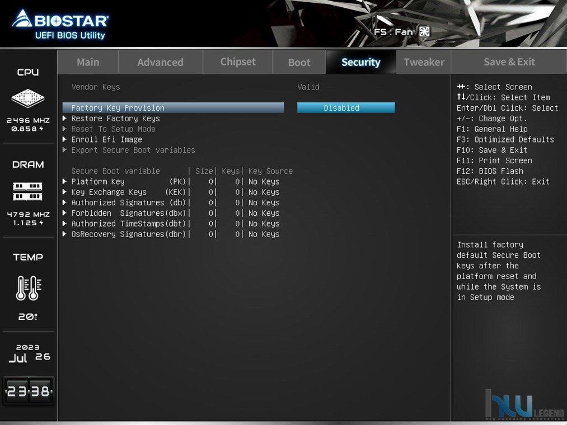Click No Keys in OsRecovery row
This screenshot has width=567, height=425.
[x=264, y=234]
